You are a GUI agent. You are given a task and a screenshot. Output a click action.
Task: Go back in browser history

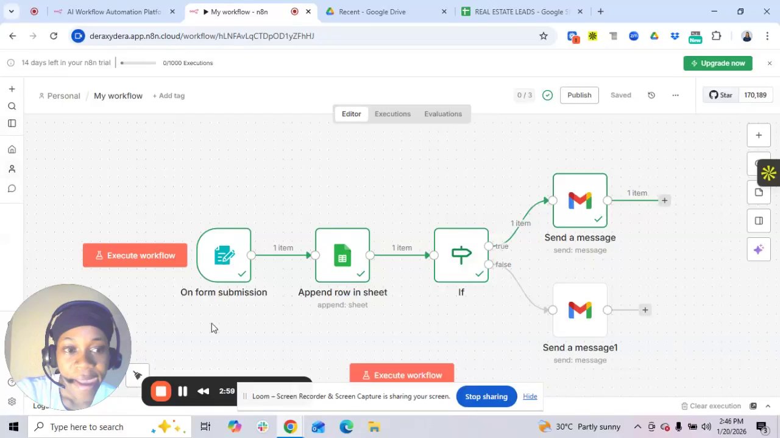click(13, 36)
